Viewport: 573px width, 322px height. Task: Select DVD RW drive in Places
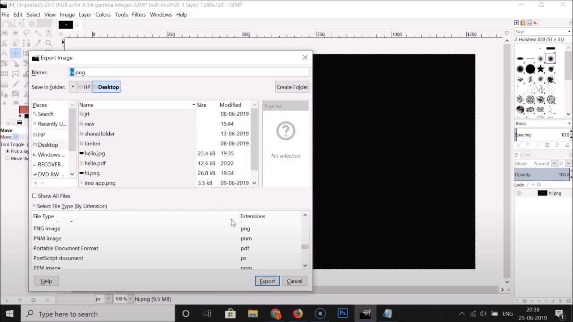pos(49,174)
